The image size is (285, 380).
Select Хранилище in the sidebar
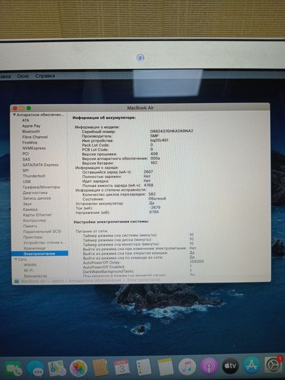coord(35,248)
